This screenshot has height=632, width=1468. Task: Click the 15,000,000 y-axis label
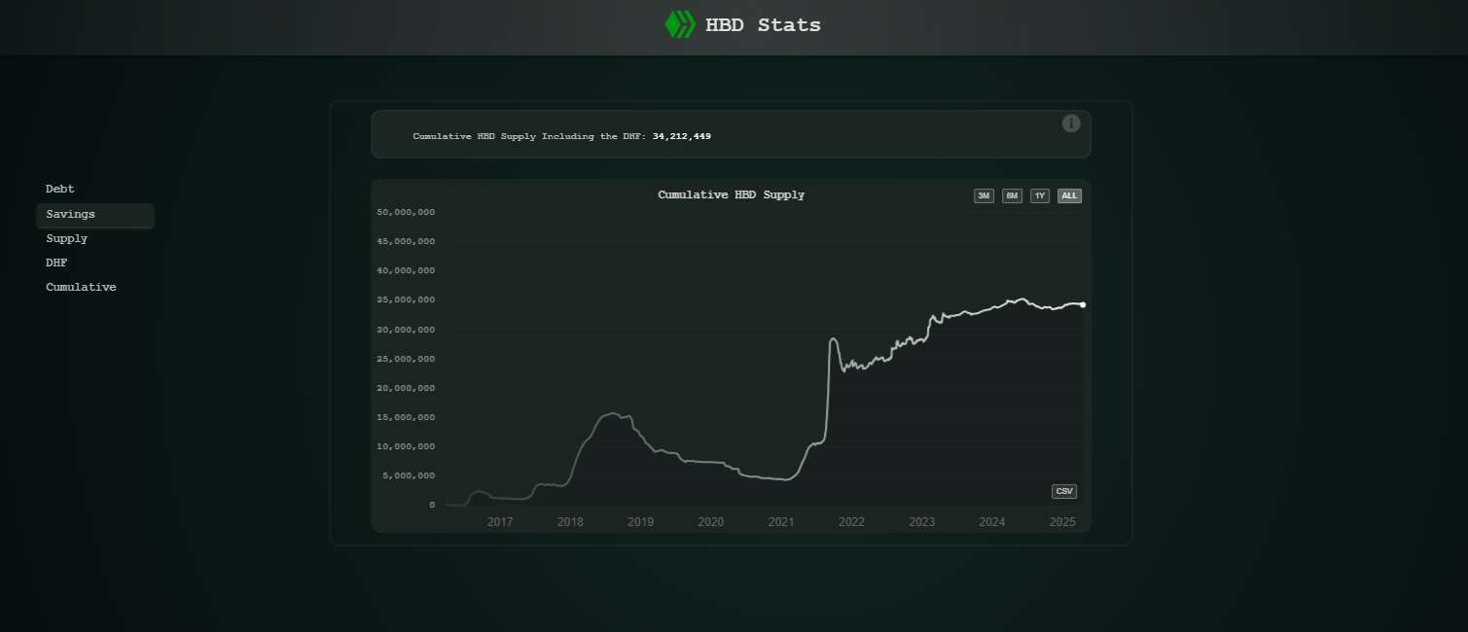coord(406,417)
